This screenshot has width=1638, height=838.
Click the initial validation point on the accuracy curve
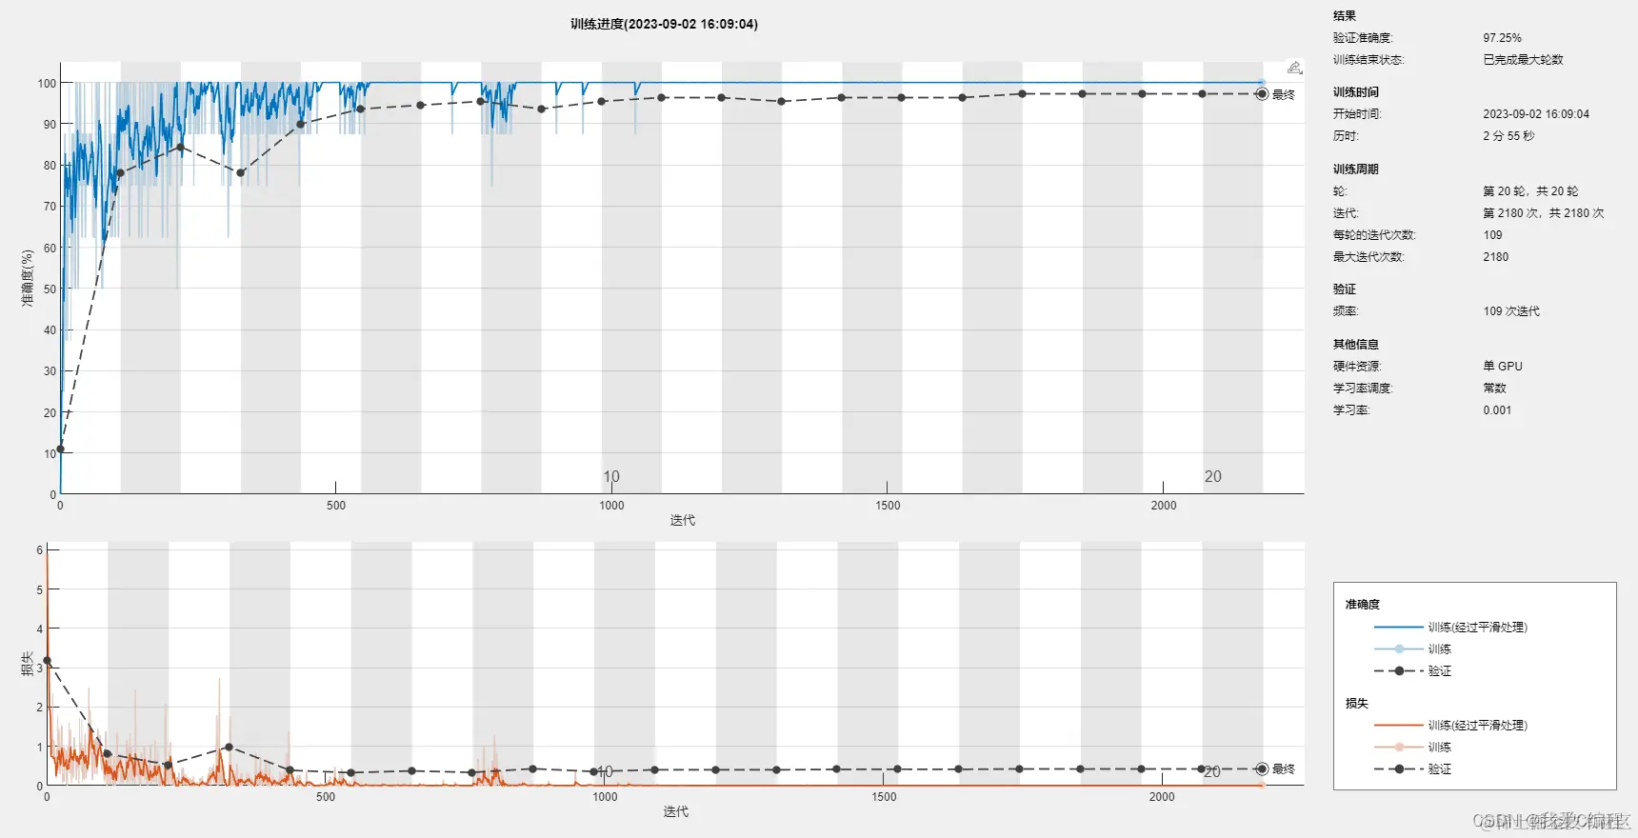[x=60, y=449]
